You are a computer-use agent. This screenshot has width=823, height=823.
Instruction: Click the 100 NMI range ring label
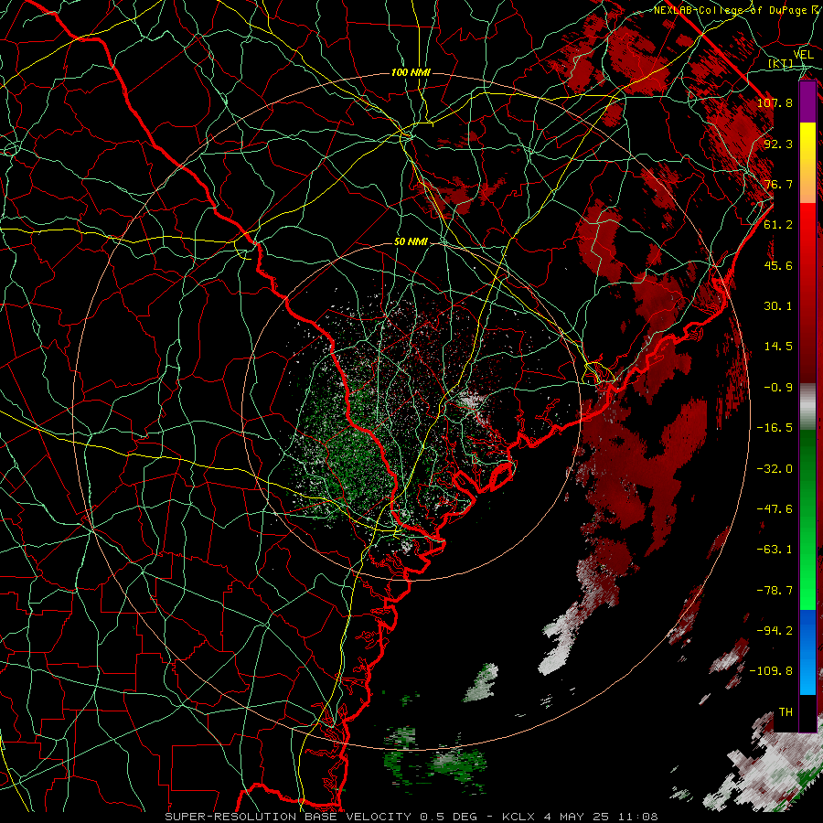(411, 72)
